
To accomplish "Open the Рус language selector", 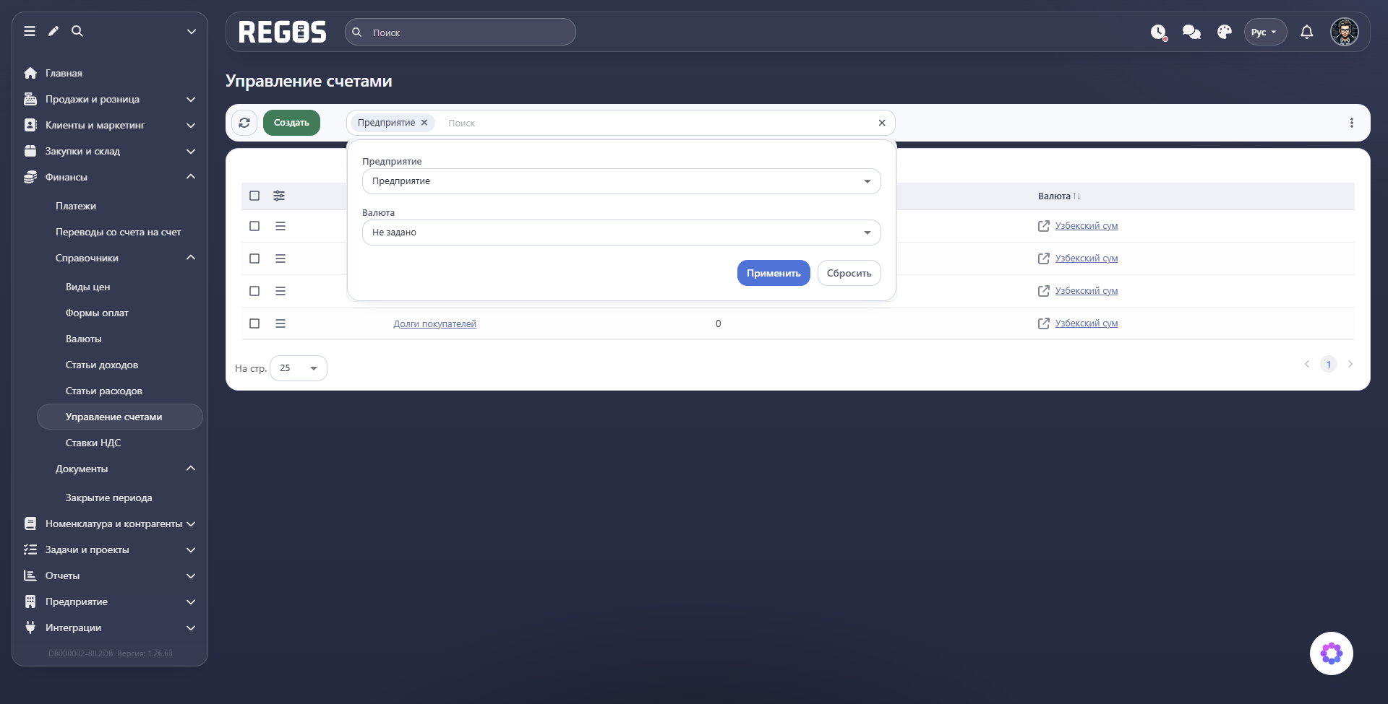I will click(1265, 32).
